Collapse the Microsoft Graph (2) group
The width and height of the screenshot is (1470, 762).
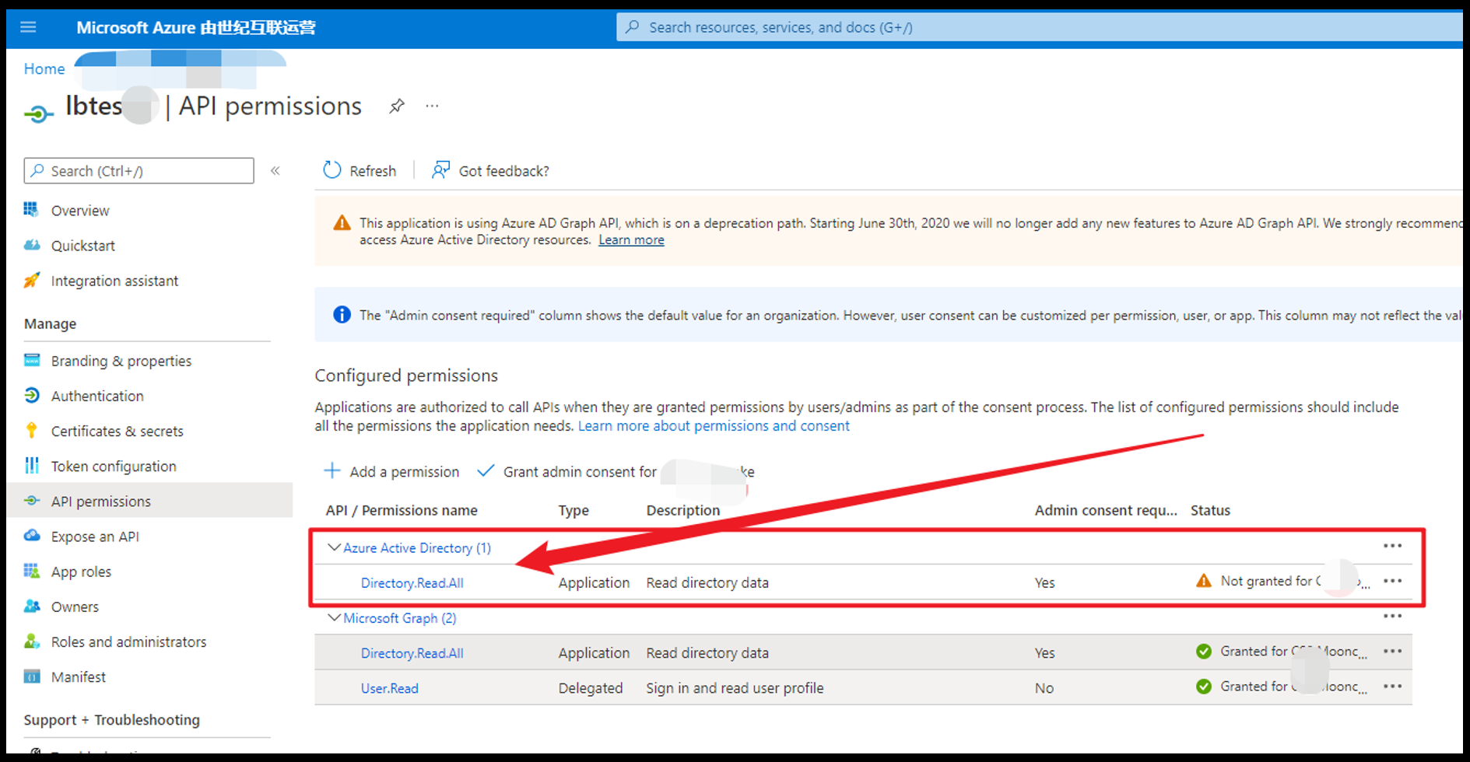point(334,617)
